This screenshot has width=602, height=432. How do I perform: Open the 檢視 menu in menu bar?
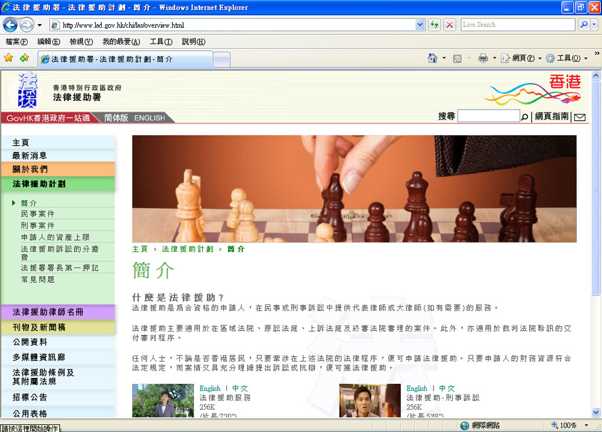tap(81, 42)
